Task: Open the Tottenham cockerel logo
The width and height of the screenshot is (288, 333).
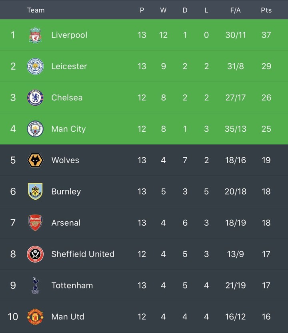Action: (x=35, y=285)
